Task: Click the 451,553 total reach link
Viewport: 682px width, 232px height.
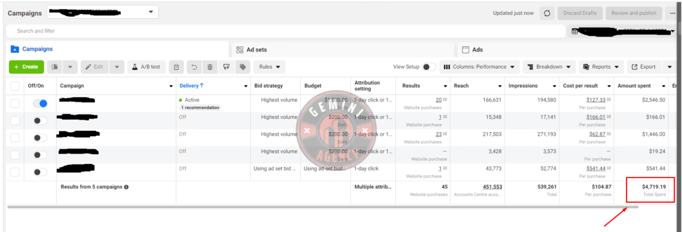Action: pyautogui.click(x=493, y=187)
